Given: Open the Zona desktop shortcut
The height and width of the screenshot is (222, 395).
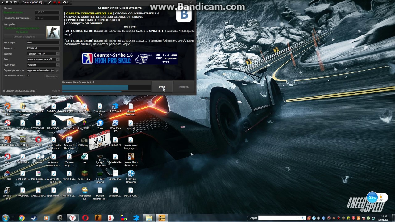Looking at the screenshot, I should [x=100, y=125].
